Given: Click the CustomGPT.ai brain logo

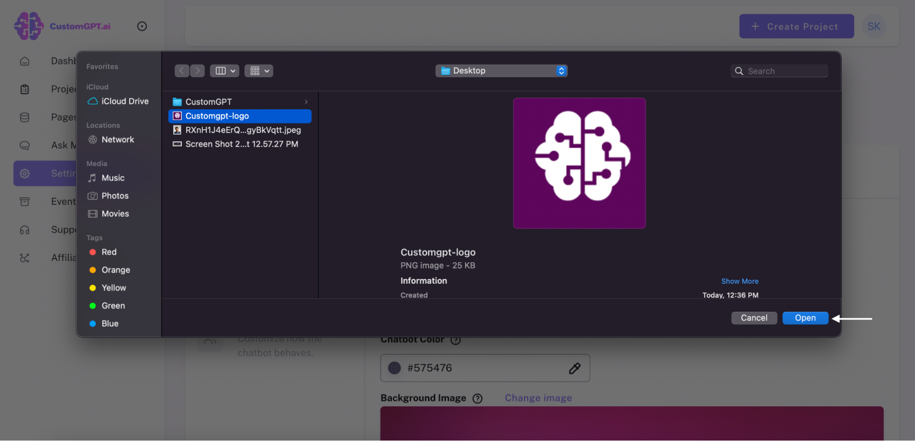Looking at the screenshot, I should coord(29,26).
